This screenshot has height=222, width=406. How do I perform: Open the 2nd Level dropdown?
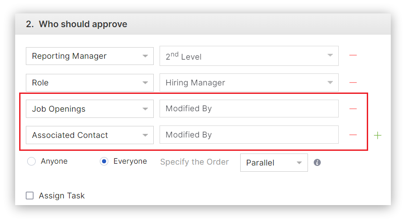click(x=249, y=56)
